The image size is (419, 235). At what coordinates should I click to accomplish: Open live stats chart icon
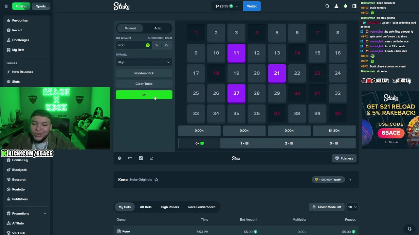point(141,158)
